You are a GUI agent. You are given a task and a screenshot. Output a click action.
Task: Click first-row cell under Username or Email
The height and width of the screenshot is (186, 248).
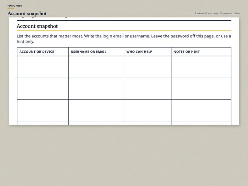pyautogui.click(x=96, y=67)
